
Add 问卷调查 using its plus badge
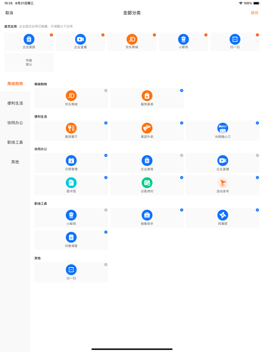point(106,232)
